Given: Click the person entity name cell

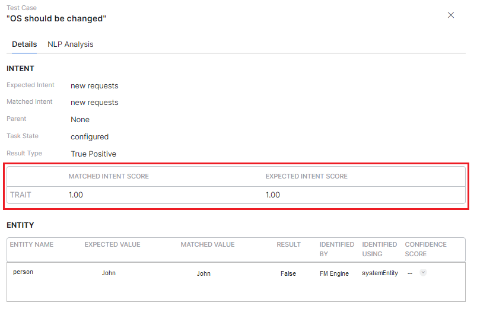Looking at the screenshot, I should 23,272.
